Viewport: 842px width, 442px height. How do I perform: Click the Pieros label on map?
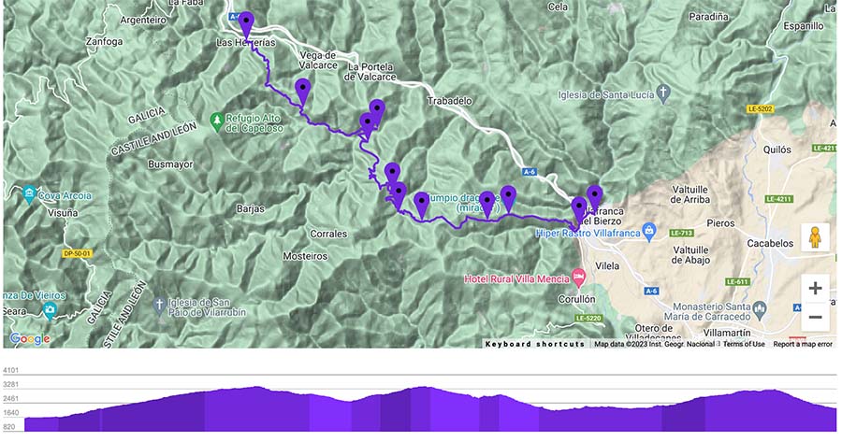point(720,222)
